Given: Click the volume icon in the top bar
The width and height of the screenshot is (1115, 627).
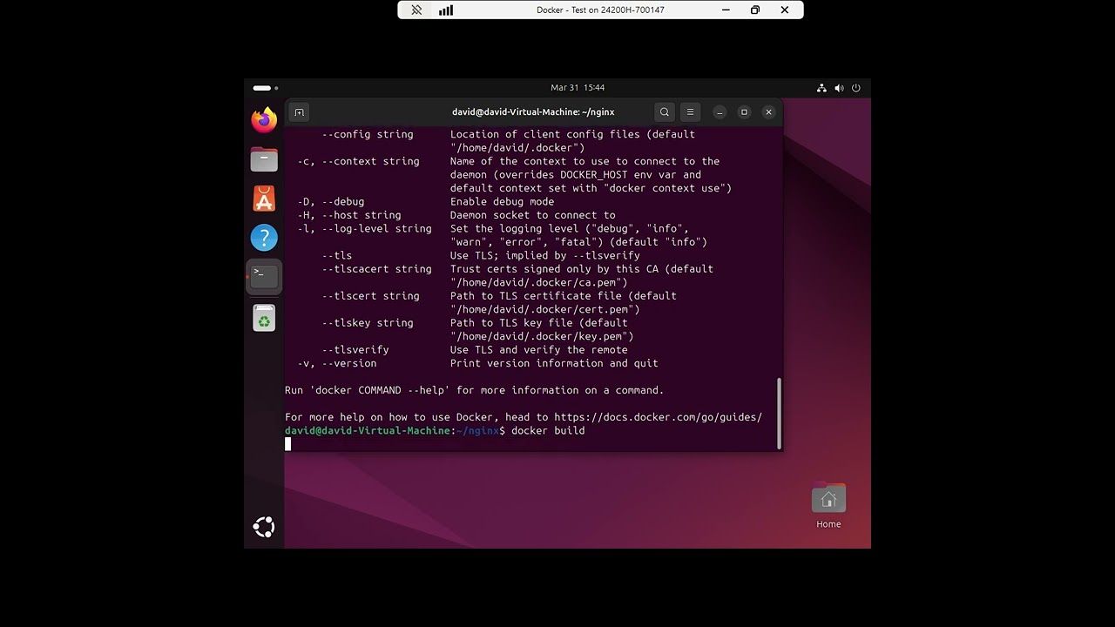Looking at the screenshot, I should pos(839,88).
